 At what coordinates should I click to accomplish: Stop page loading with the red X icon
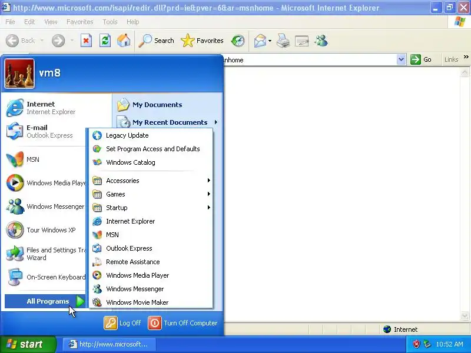tap(86, 41)
